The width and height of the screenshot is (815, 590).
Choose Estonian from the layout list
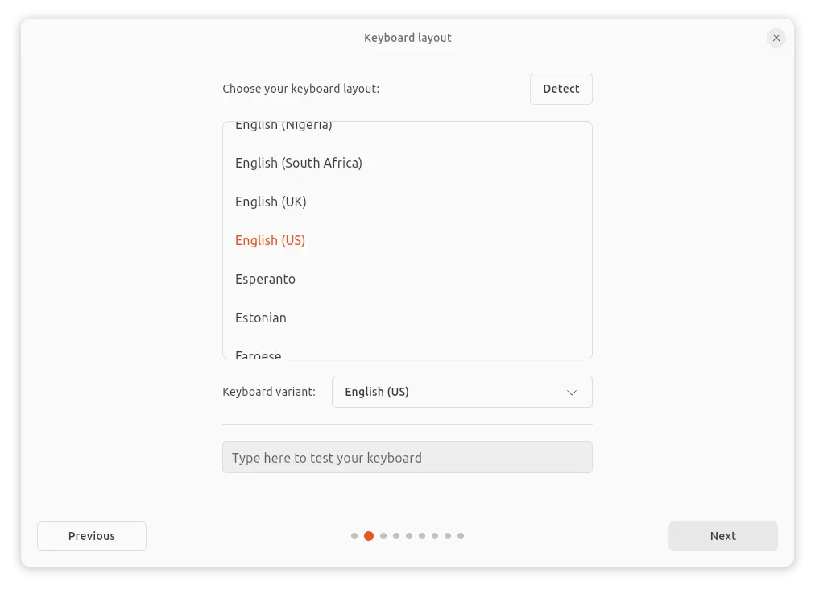261,318
